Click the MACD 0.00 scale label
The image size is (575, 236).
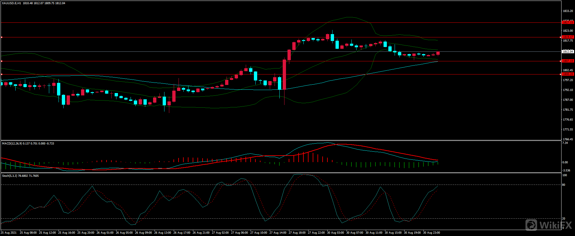coord(565,162)
